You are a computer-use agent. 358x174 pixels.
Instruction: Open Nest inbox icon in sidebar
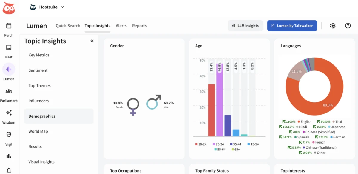click(x=9, y=47)
